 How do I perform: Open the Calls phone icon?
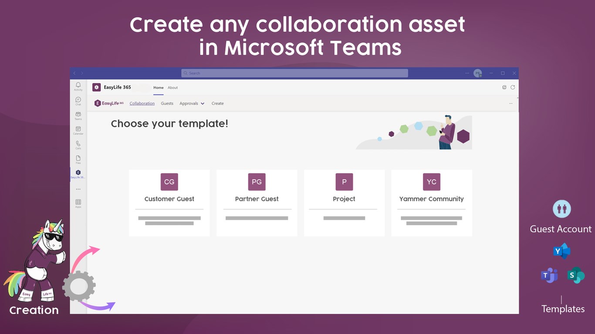click(78, 145)
